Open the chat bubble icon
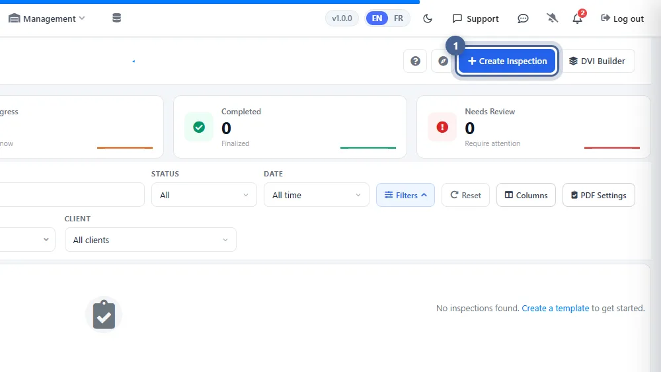Viewport: 661px width, 372px height. point(523,19)
